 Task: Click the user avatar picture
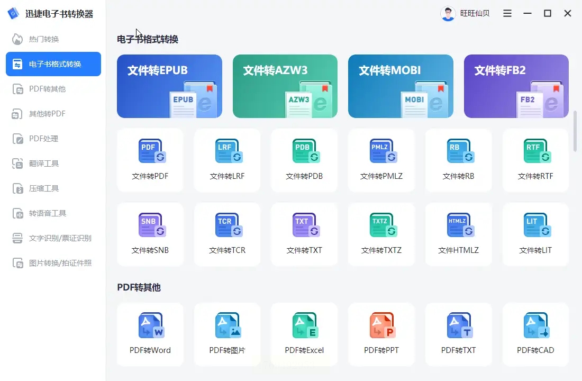pos(448,14)
